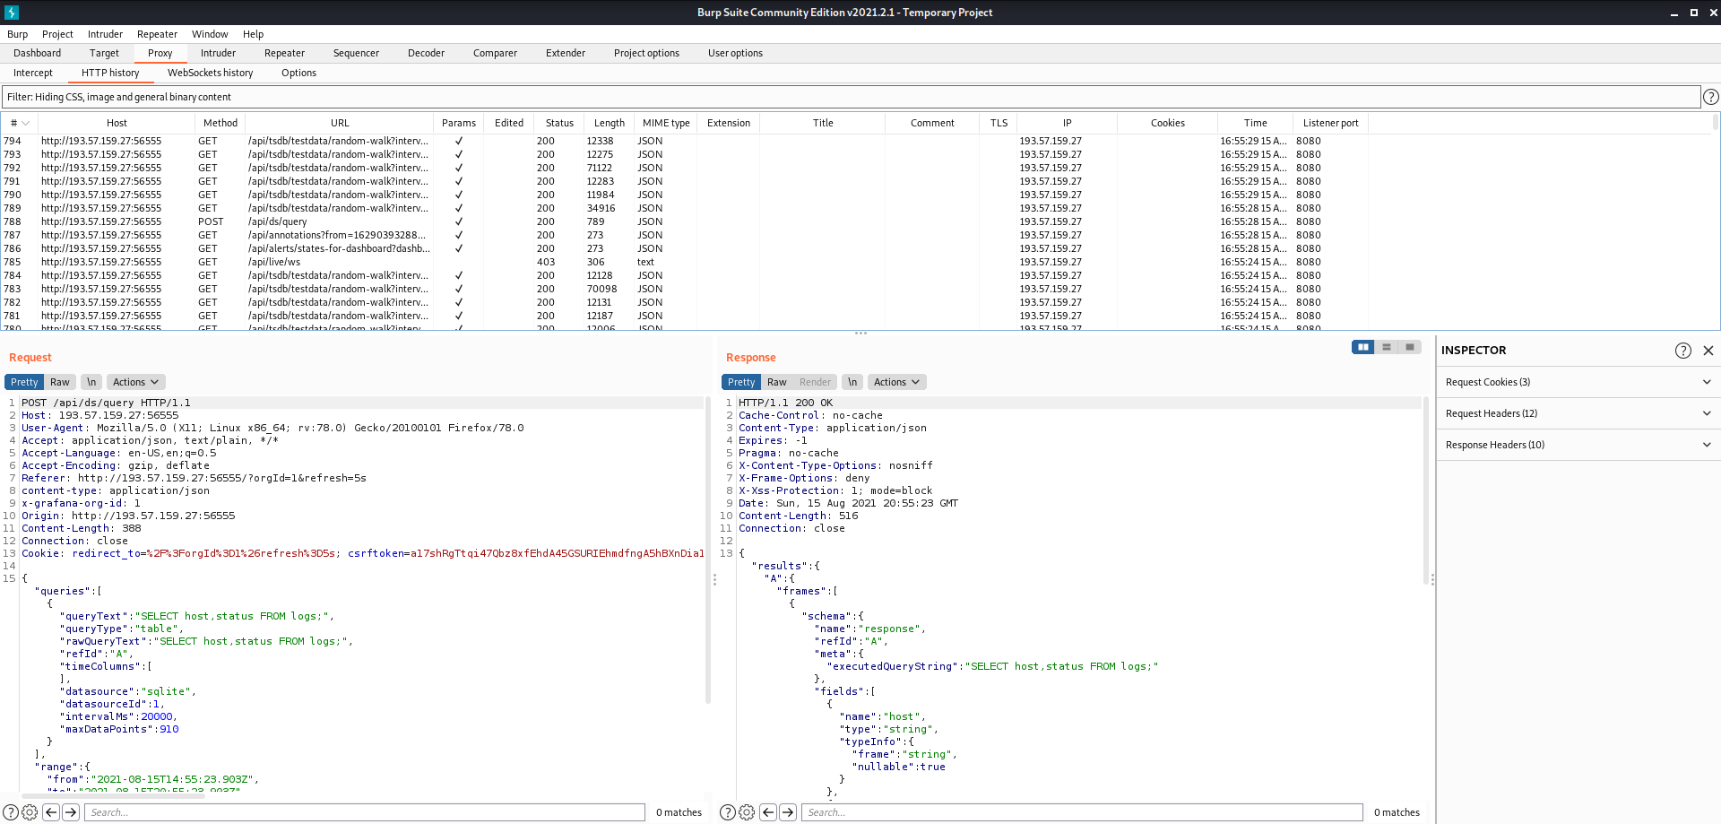Toggle Raw view in Response pane
1721x824 pixels.
777,382
